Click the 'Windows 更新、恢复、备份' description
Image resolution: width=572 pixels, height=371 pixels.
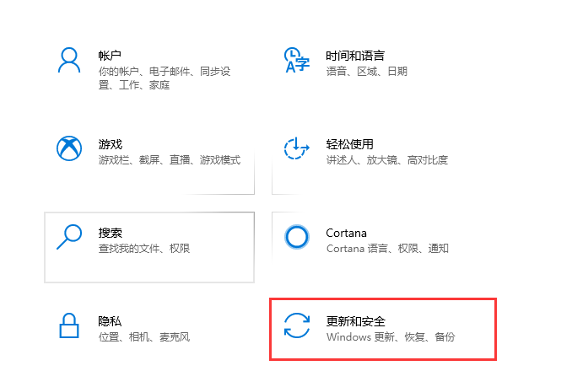(x=391, y=337)
